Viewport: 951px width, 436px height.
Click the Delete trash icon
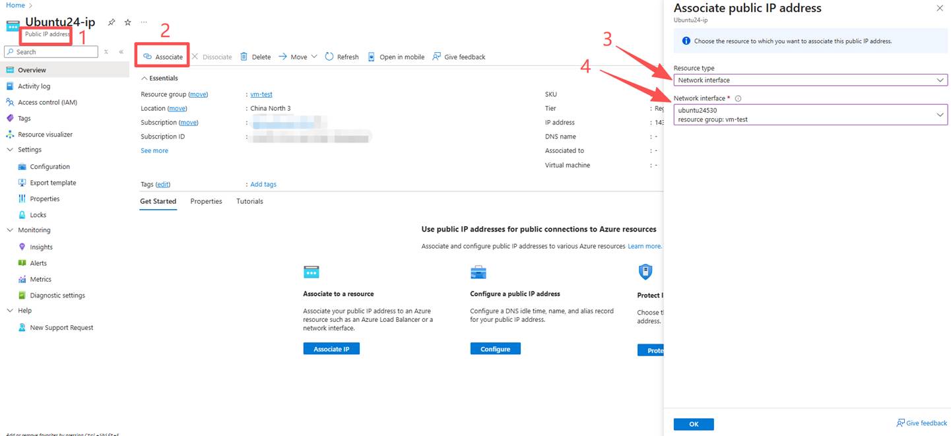[x=244, y=57]
